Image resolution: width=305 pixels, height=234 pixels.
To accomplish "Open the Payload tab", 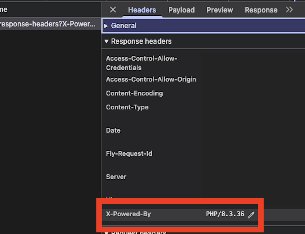I will (181, 10).
